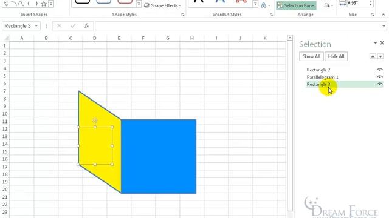
Task: Toggle the Selection Pane button
Action: pyautogui.click(x=296, y=5)
